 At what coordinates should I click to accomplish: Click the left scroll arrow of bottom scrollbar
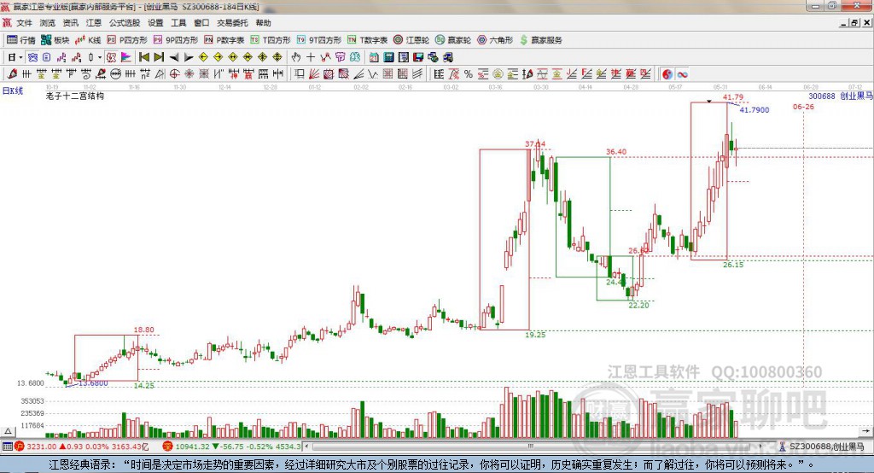coord(307,447)
